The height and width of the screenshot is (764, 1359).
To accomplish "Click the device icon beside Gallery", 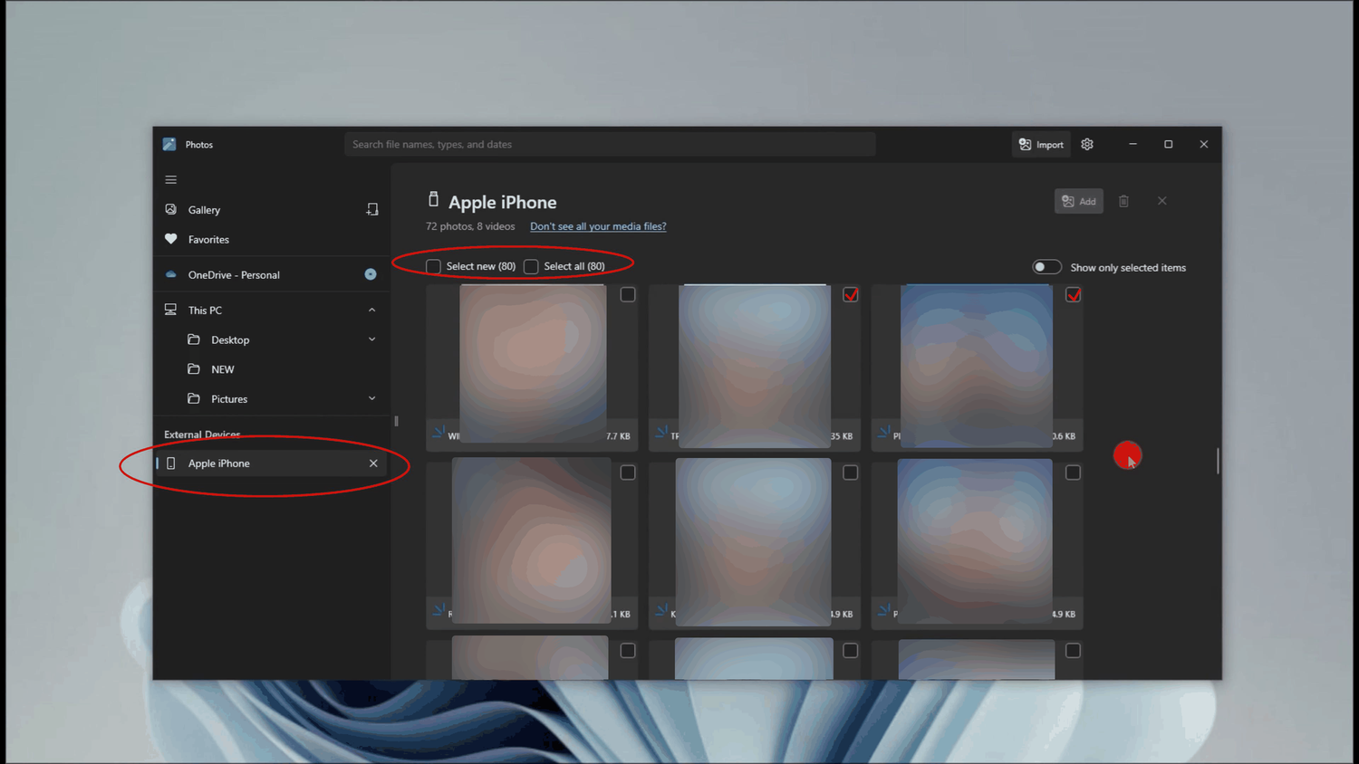I will [x=371, y=209].
